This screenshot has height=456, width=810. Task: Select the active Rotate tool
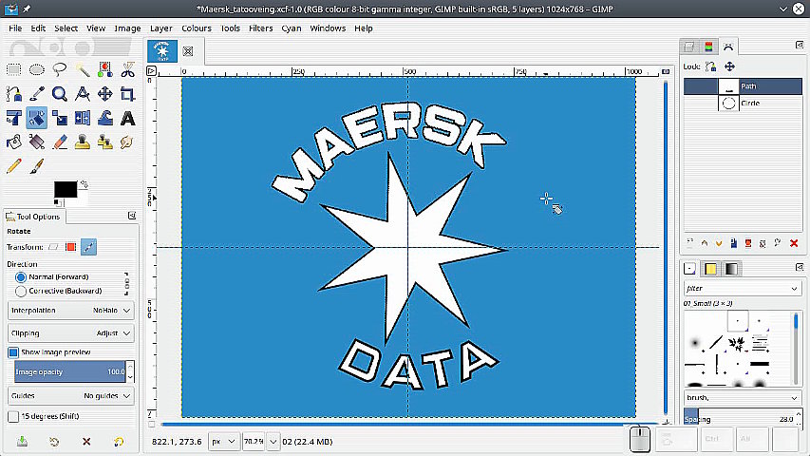(x=37, y=118)
